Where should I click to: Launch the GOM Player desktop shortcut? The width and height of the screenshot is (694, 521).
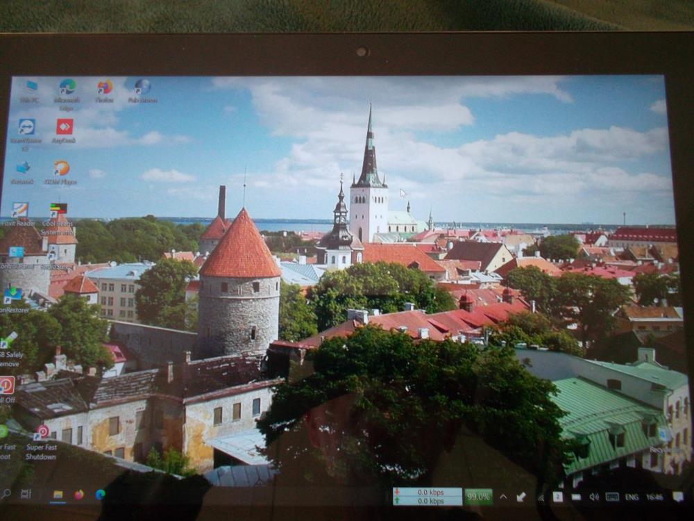(60, 173)
